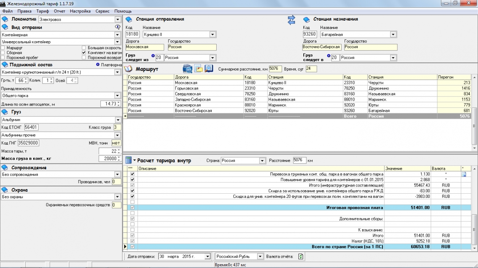Uncheck the Комплект на вагон checkbox
Screen dimensions: 478x268
pyautogui.click(x=84, y=53)
